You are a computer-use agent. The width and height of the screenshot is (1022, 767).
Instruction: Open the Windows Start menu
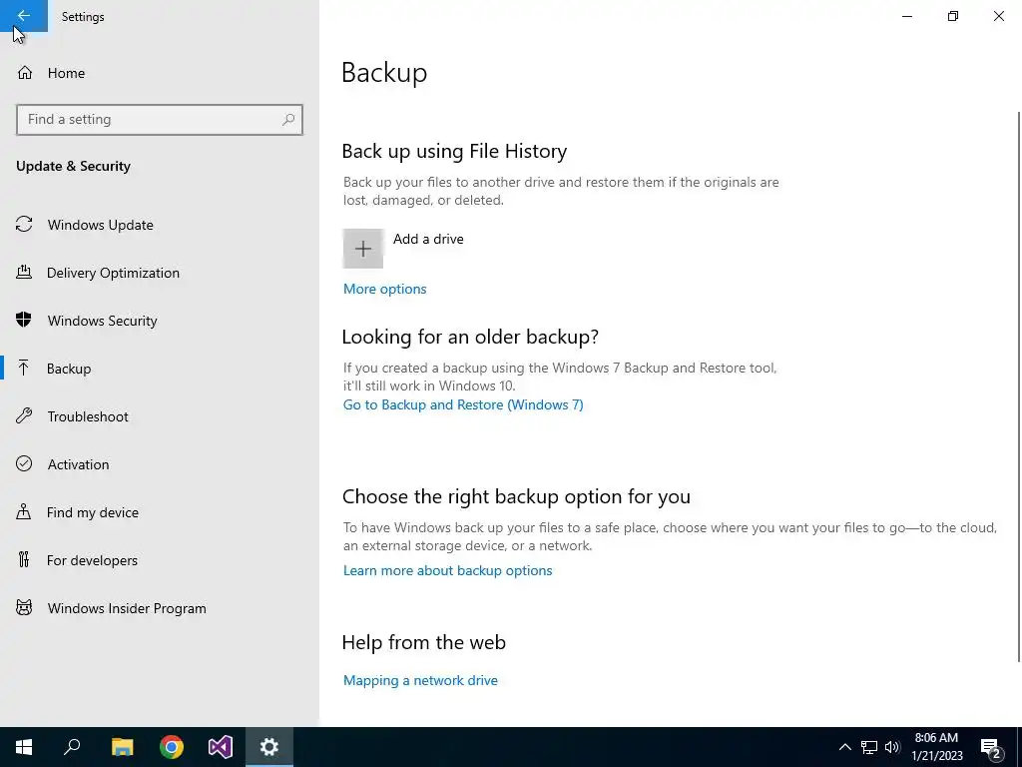(24, 747)
